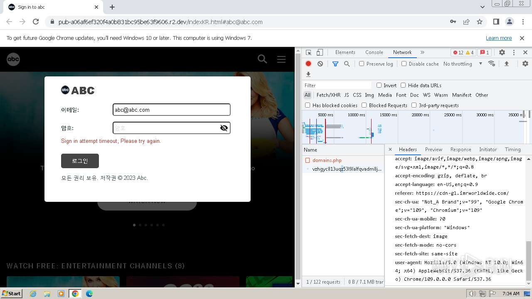The image size is (532, 299).
Task: Click the email field containing abc@abc.com
Action: click(171, 110)
